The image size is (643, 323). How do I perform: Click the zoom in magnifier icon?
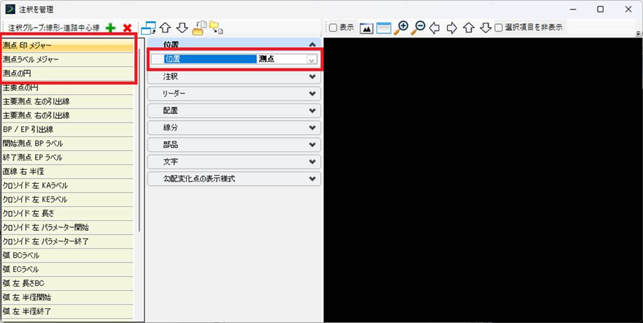click(401, 28)
